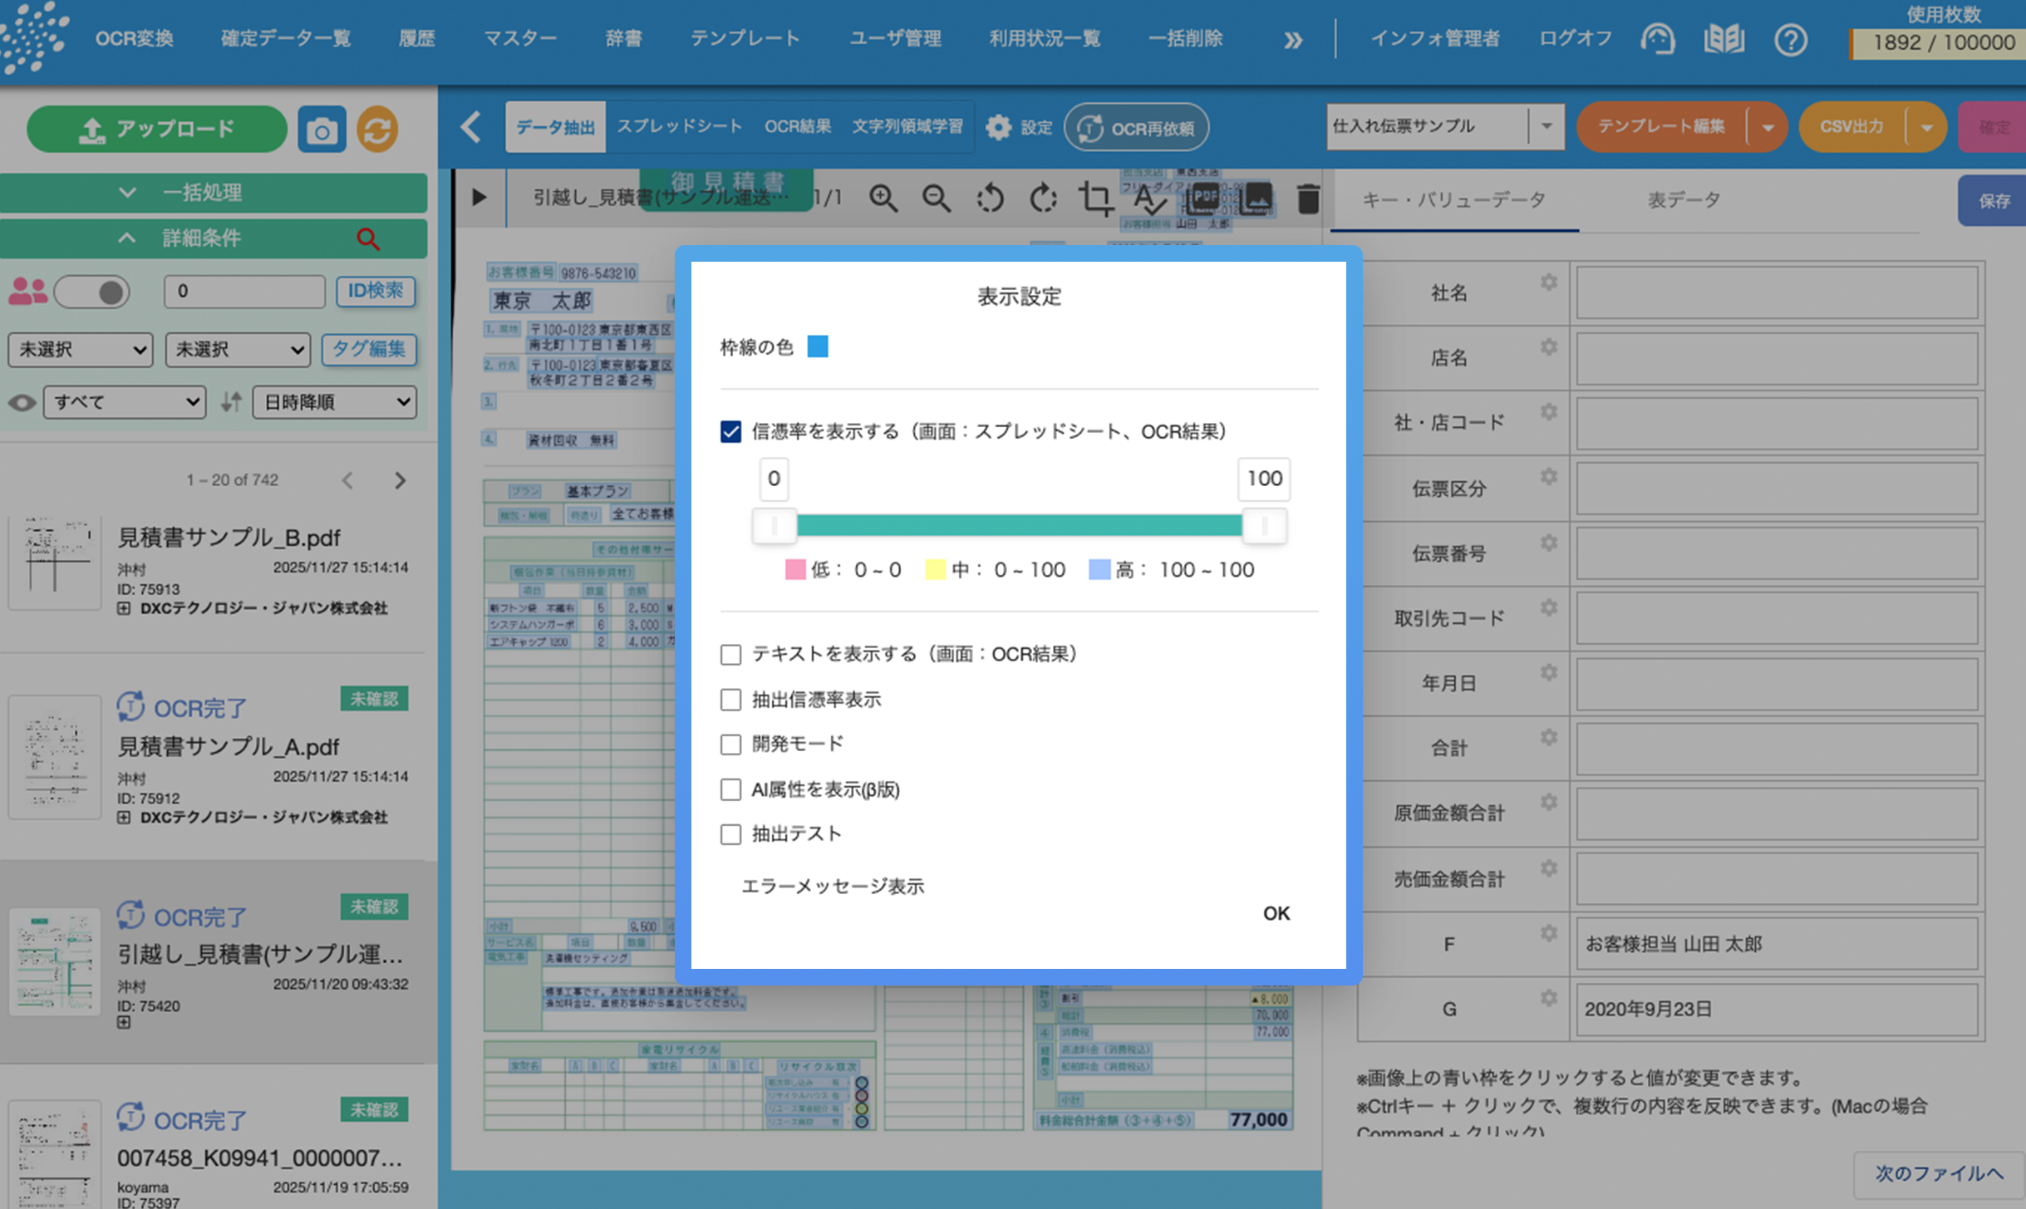The image size is (2026, 1209).
Task: Click the red search magnifier in 詳細条件
Action: [370, 239]
